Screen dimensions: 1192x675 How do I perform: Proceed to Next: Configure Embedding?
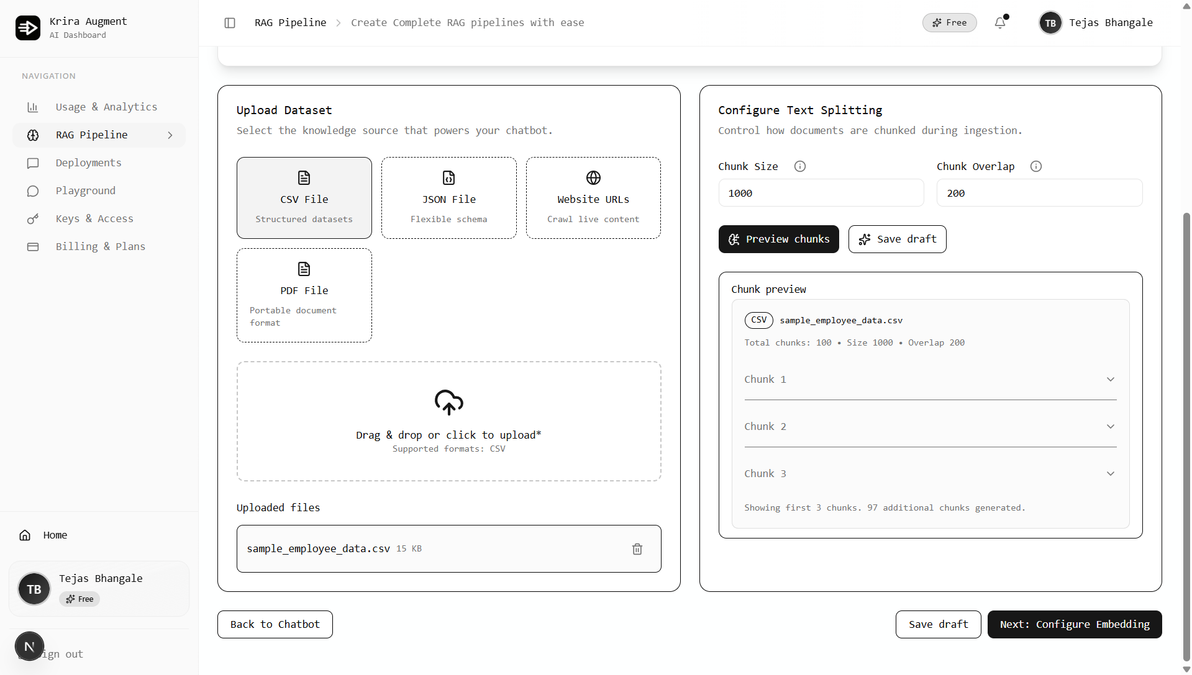tap(1075, 625)
